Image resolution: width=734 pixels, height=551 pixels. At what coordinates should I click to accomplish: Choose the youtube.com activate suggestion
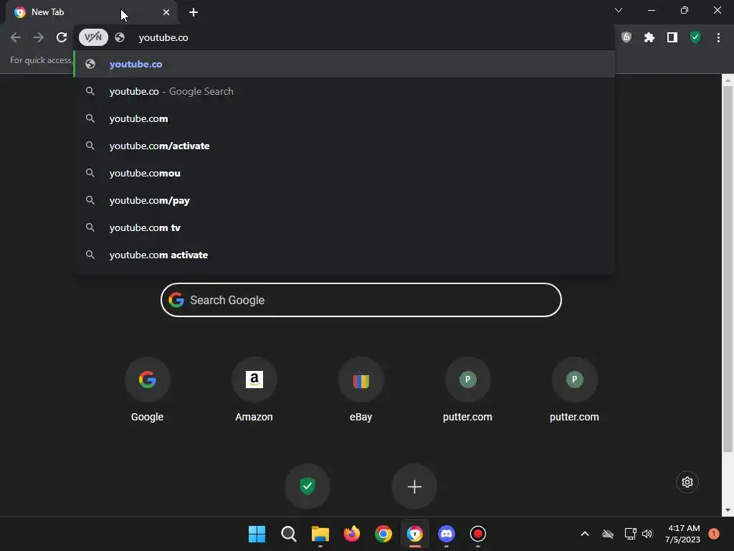coord(344,255)
